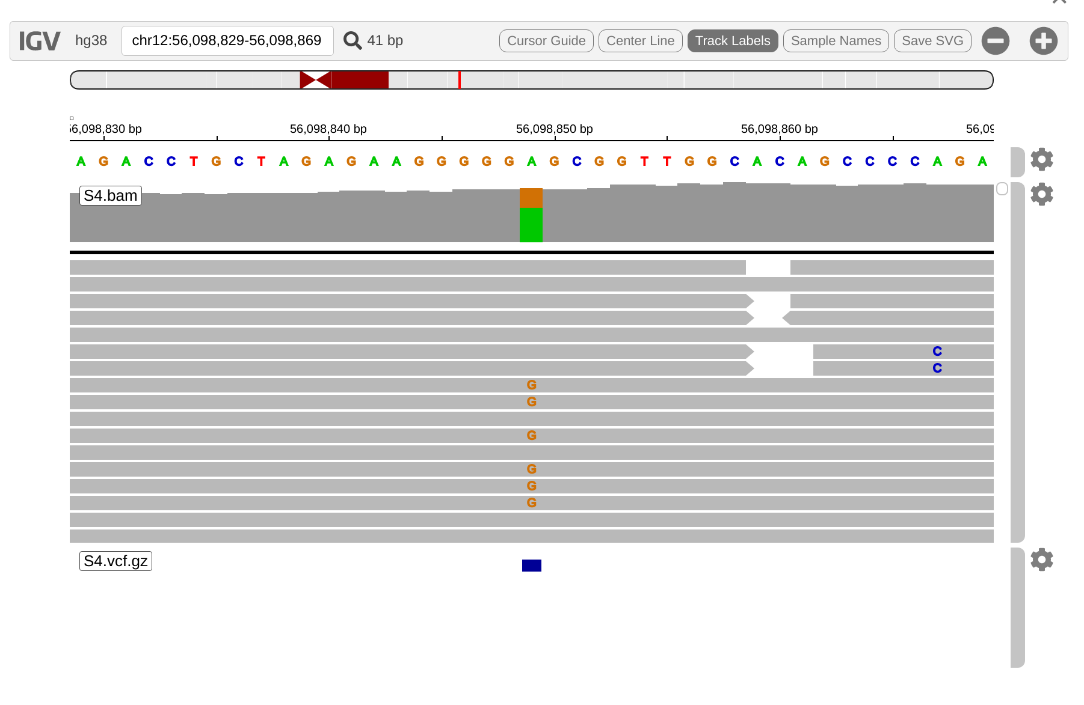This screenshot has height=705, width=1084.
Task: Enable the Cursor Guide
Action: click(546, 41)
